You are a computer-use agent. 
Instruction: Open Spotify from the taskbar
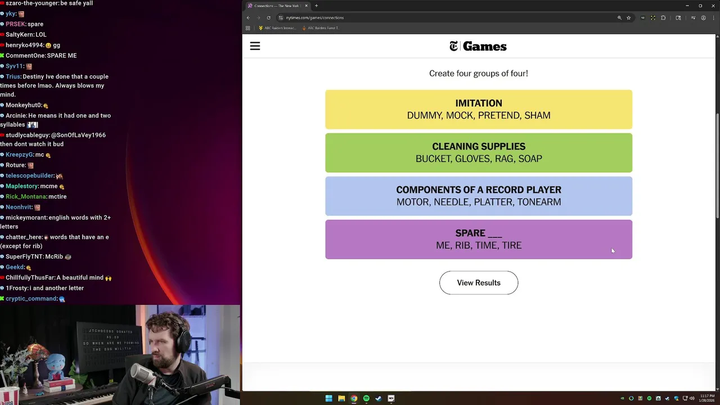pyautogui.click(x=366, y=398)
